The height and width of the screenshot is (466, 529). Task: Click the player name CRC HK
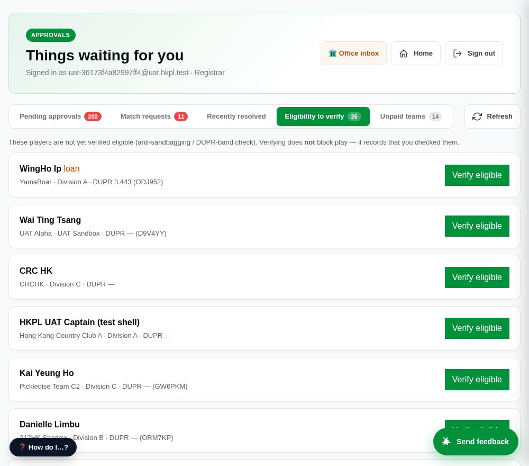pos(36,271)
